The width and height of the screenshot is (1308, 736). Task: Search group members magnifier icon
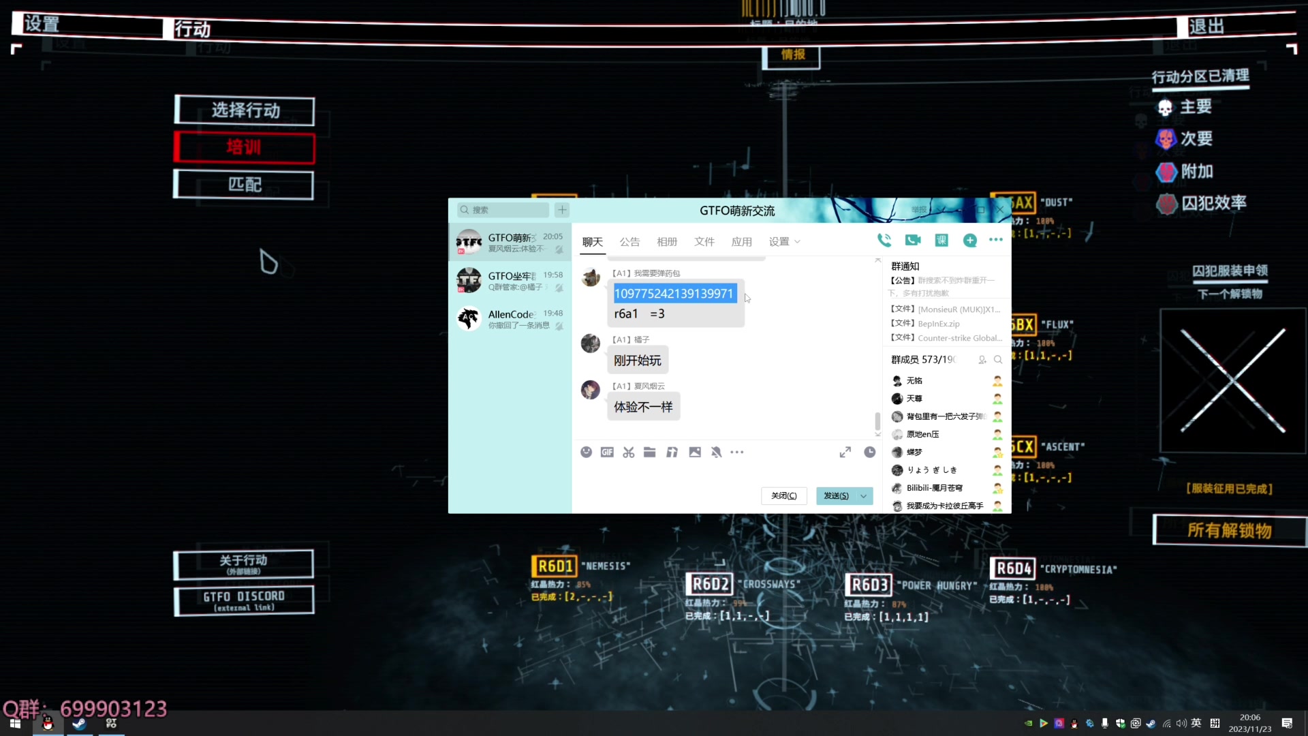point(998,359)
